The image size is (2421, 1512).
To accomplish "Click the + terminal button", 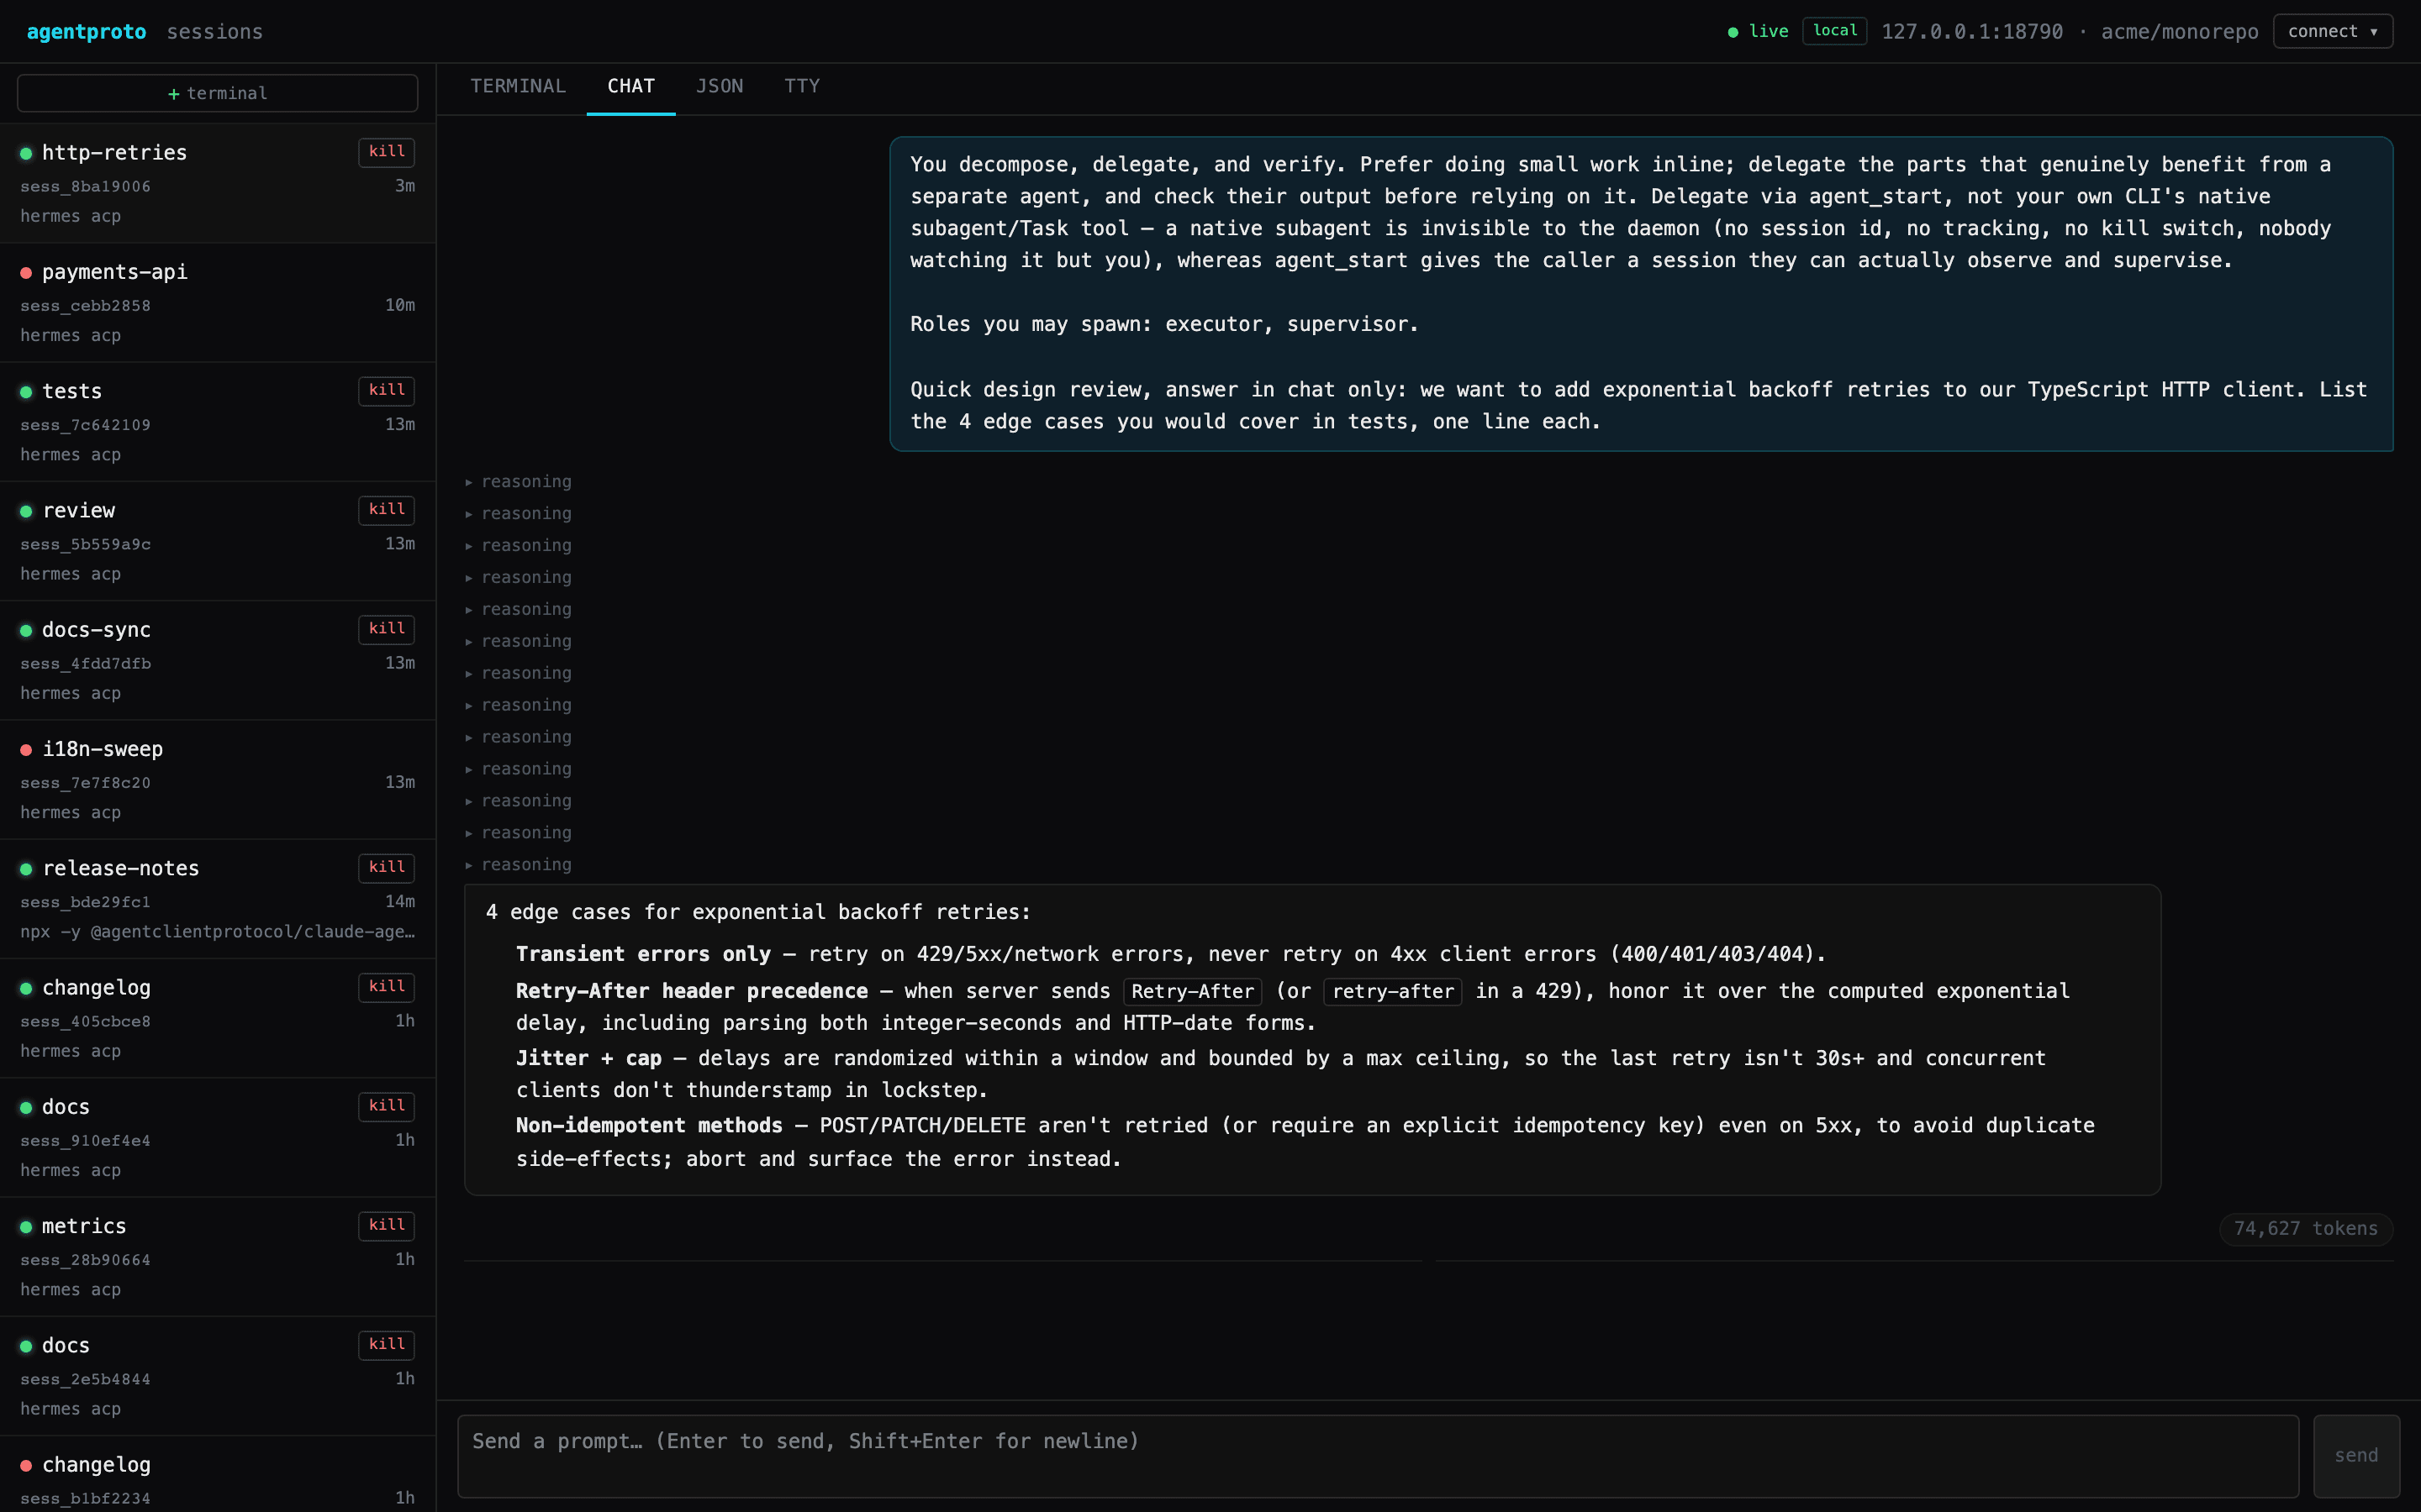I will point(217,93).
